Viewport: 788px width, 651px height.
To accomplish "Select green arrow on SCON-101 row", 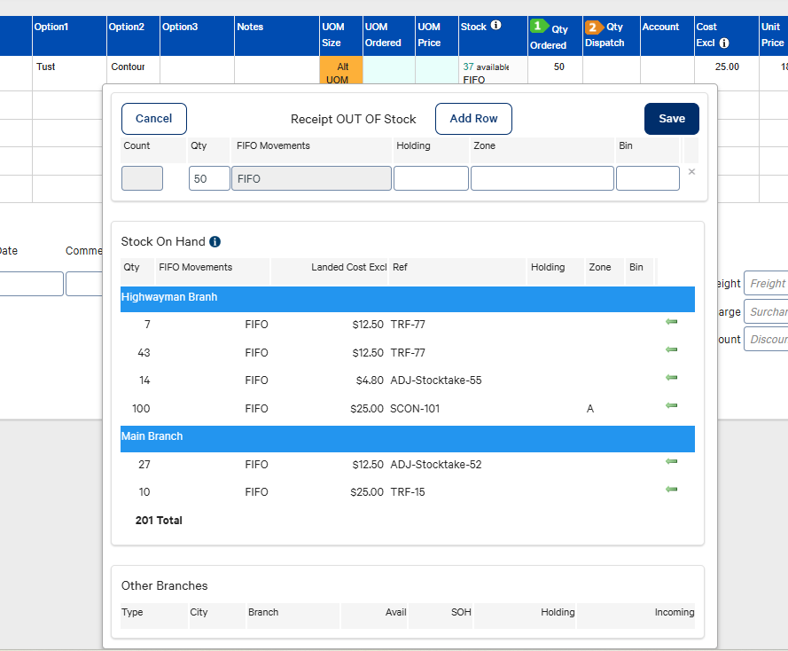I will tap(671, 405).
